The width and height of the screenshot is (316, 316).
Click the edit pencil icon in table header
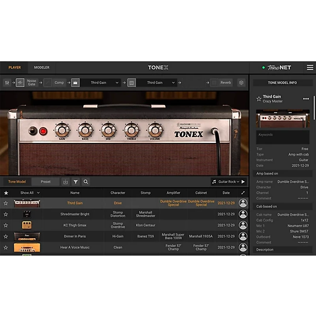point(243,193)
